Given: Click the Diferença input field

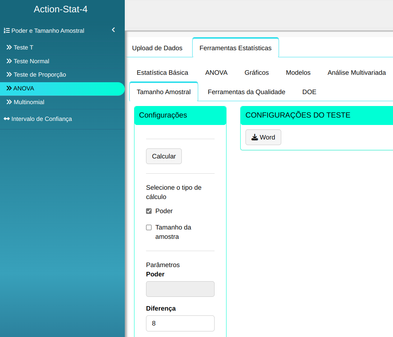Looking at the screenshot, I should (180, 324).
